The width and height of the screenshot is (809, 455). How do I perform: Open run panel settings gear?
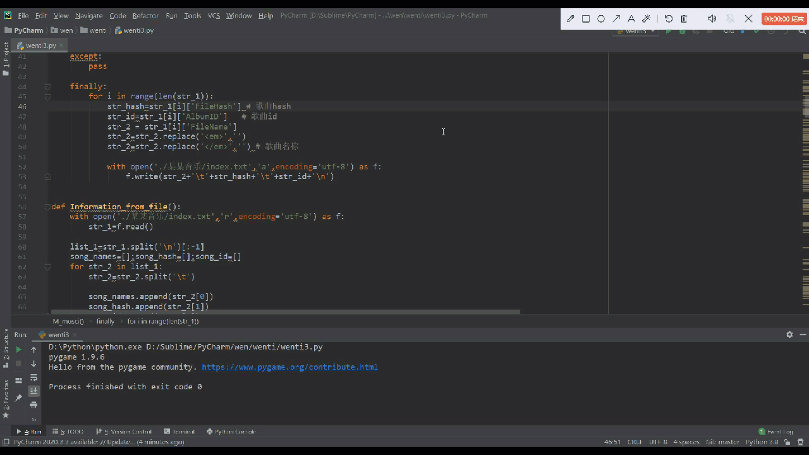coord(789,335)
